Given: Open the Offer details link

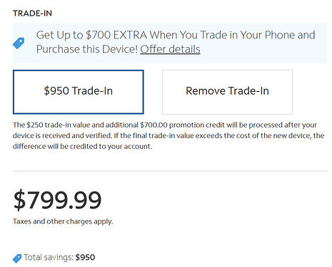Looking at the screenshot, I should pos(170,49).
